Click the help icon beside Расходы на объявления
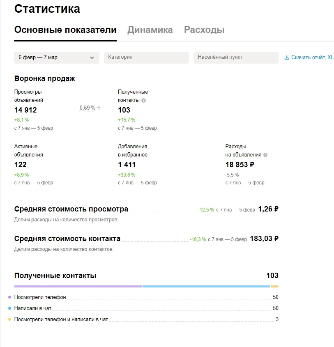Screen dimensions: 334x347 tap(265, 155)
